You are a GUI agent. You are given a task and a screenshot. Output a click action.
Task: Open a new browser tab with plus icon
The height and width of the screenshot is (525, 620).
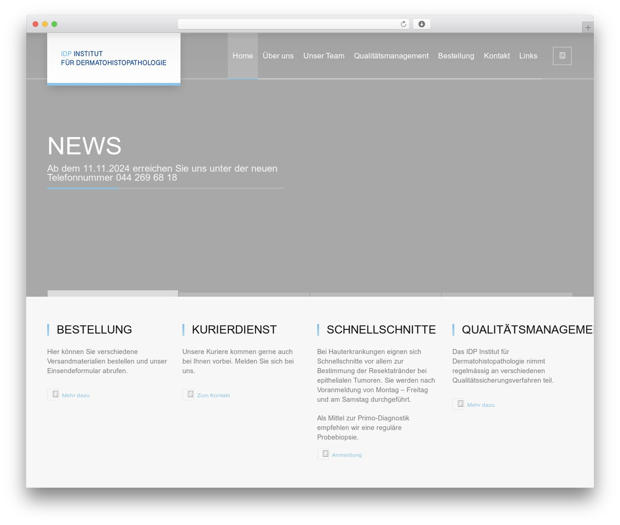pyautogui.click(x=588, y=28)
